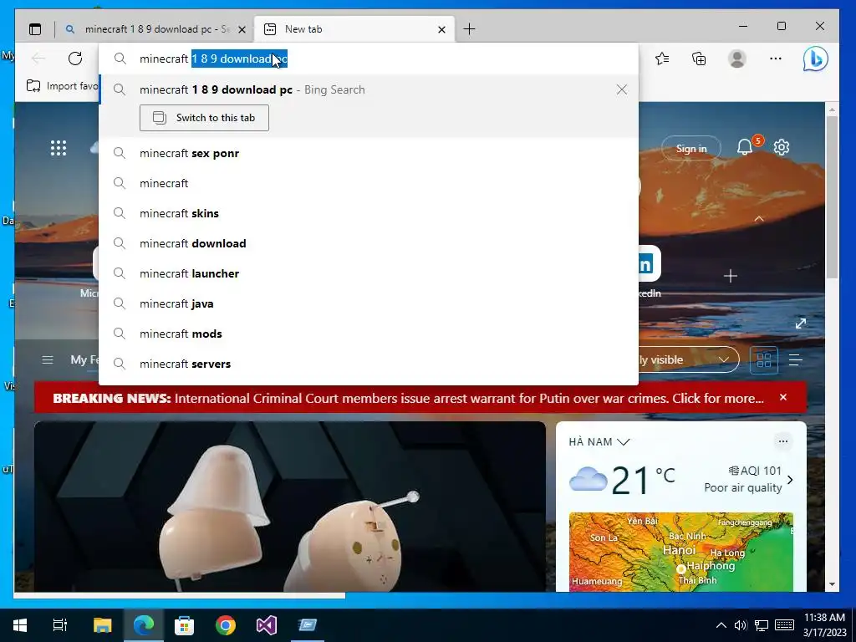Open the Windows Start menu
The height and width of the screenshot is (642, 856).
[x=20, y=624]
